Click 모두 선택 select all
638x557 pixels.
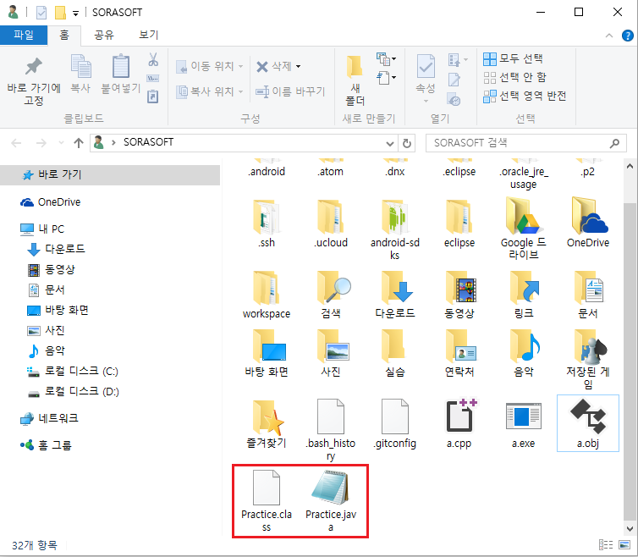click(513, 58)
